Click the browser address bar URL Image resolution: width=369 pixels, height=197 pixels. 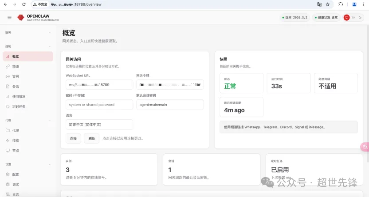[76, 4]
